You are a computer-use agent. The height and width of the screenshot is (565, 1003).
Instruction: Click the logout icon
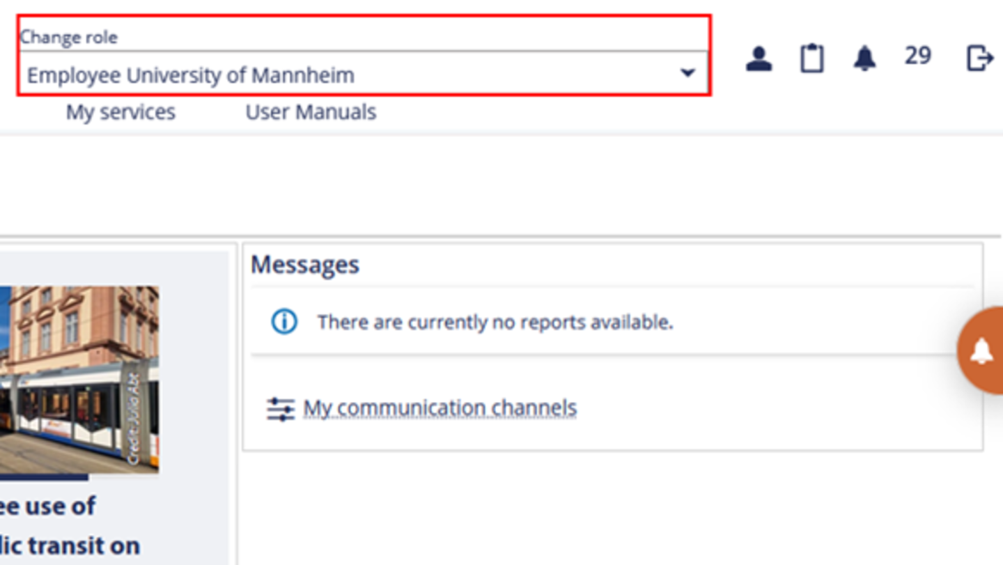pyautogui.click(x=979, y=58)
